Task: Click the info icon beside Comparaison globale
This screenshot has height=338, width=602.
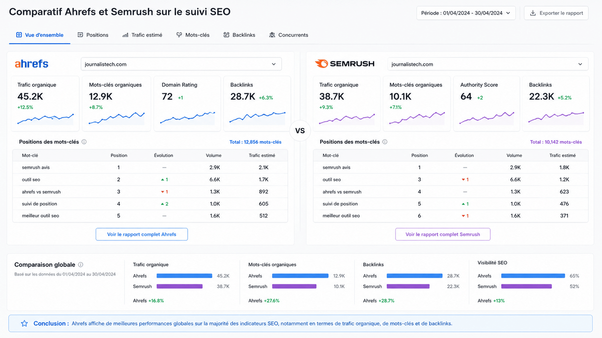Action: click(81, 265)
